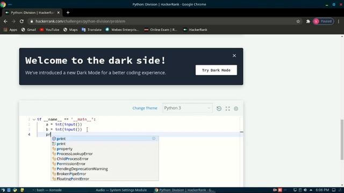Click code line 2 with a = int(input())

point(64,124)
